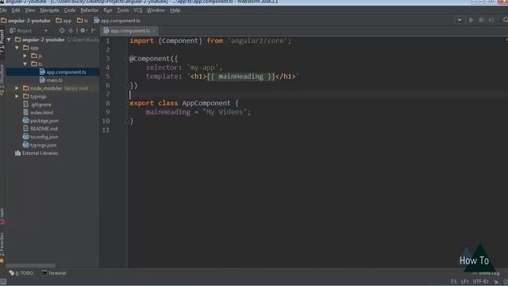
Task: Open the Navigate menu
Action: point(49,10)
